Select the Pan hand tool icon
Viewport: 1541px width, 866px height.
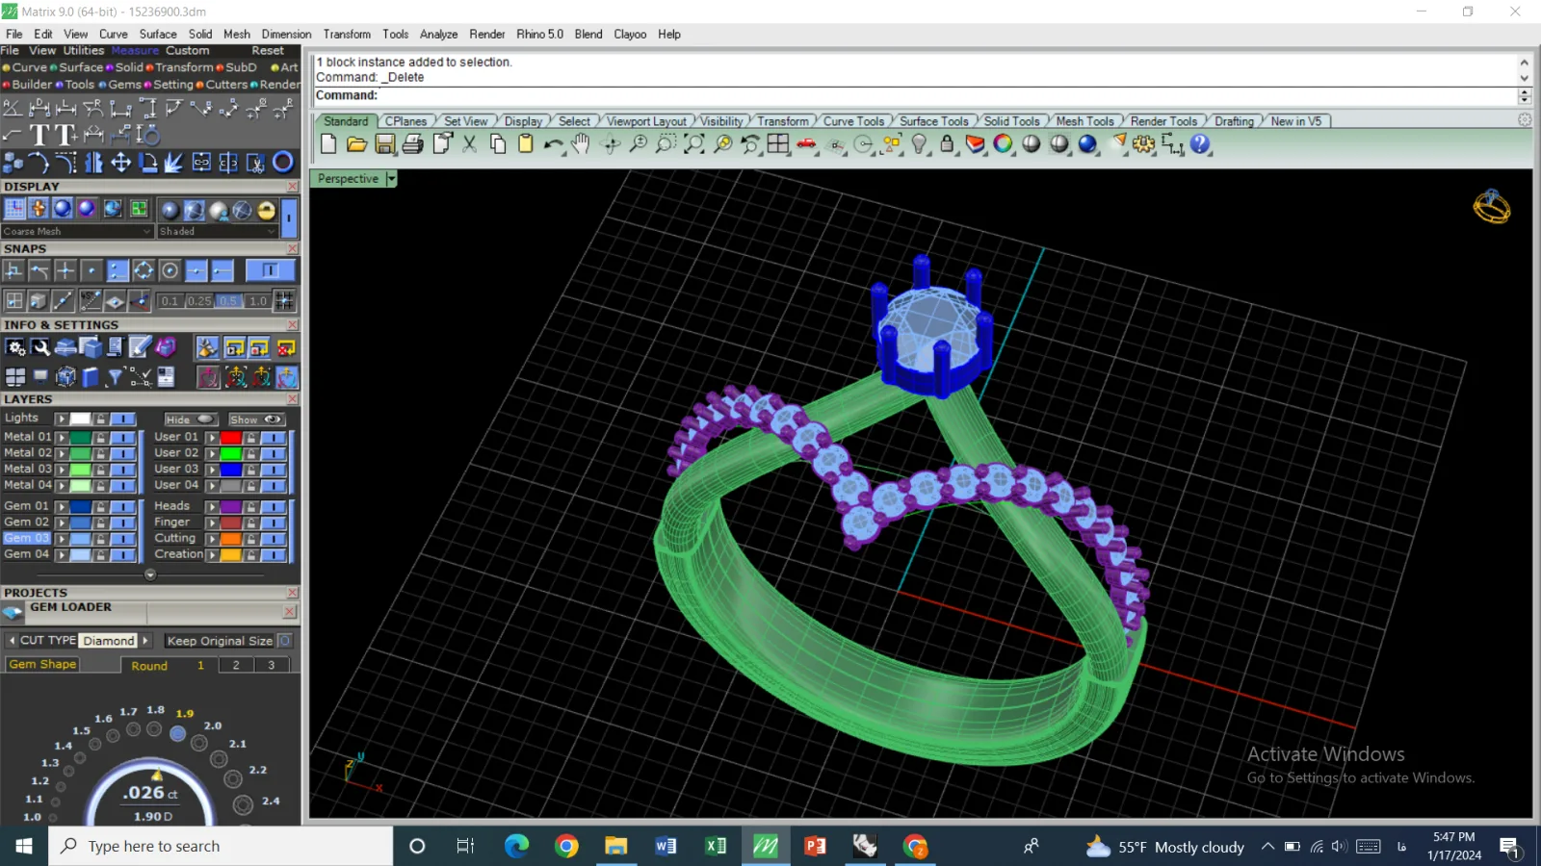[581, 144]
